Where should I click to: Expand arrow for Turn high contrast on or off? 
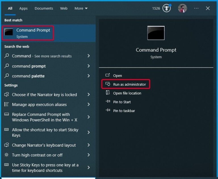89,155
